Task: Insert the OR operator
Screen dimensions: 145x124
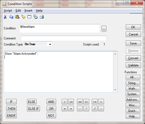Action: (x=51, y=109)
